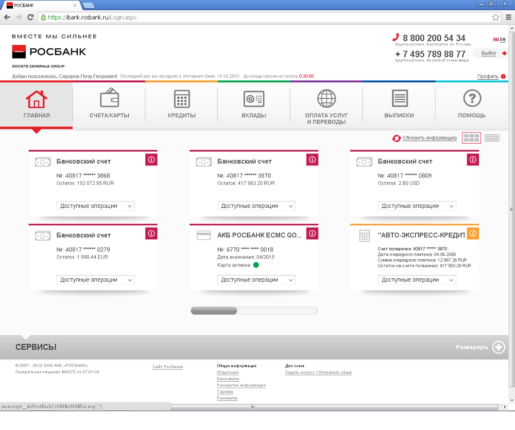Open Доступные операции for account 0279
The image size is (515, 430).
(x=96, y=280)
